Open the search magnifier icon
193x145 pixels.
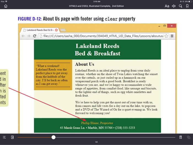180,6
